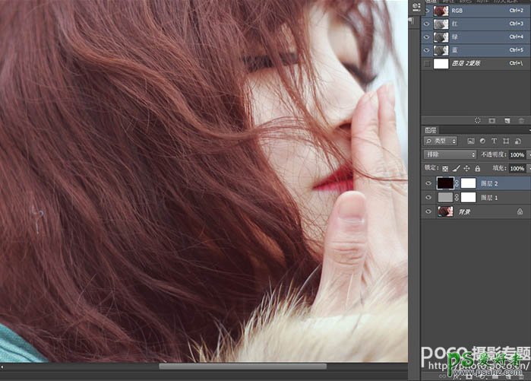Filter layers by adjustment layer icon
Screen dimensions: 531x381
[x=482, y=141]
